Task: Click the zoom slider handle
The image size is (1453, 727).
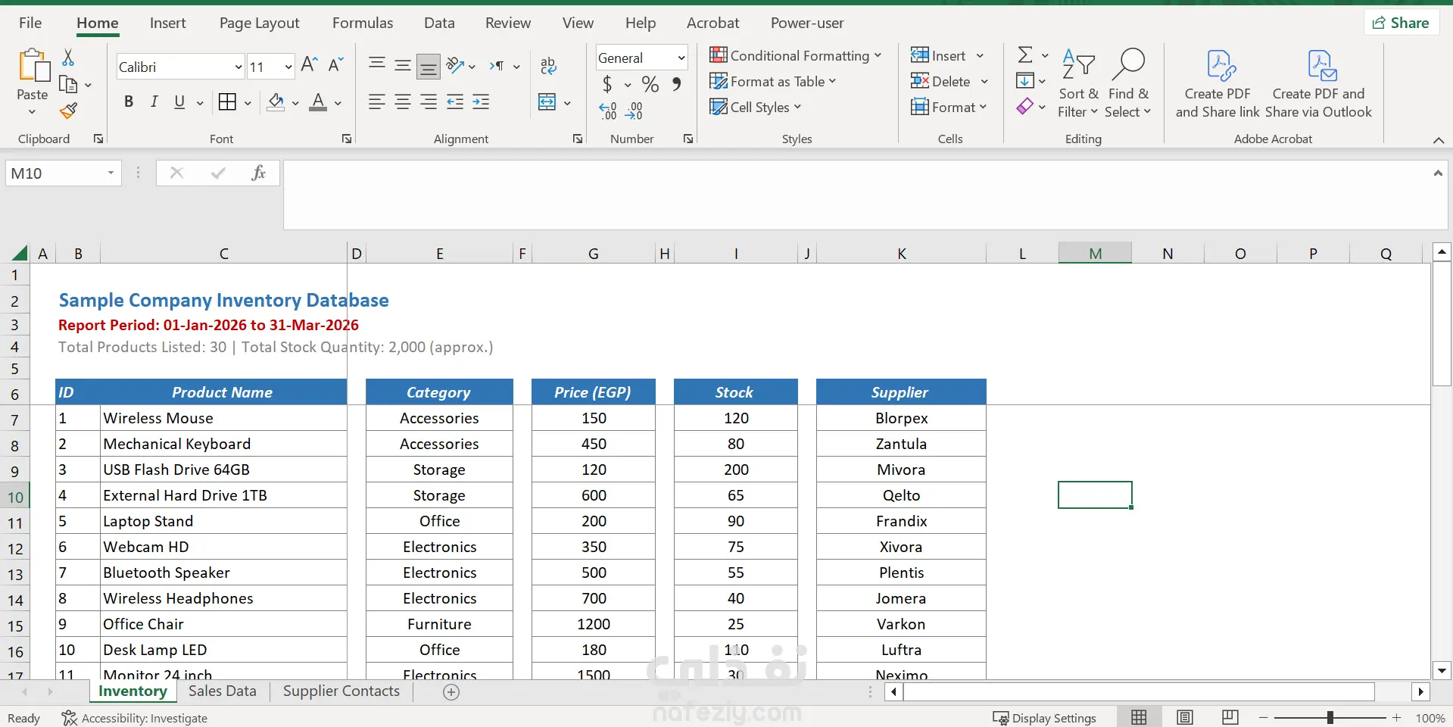Action: click(1330, 717)
